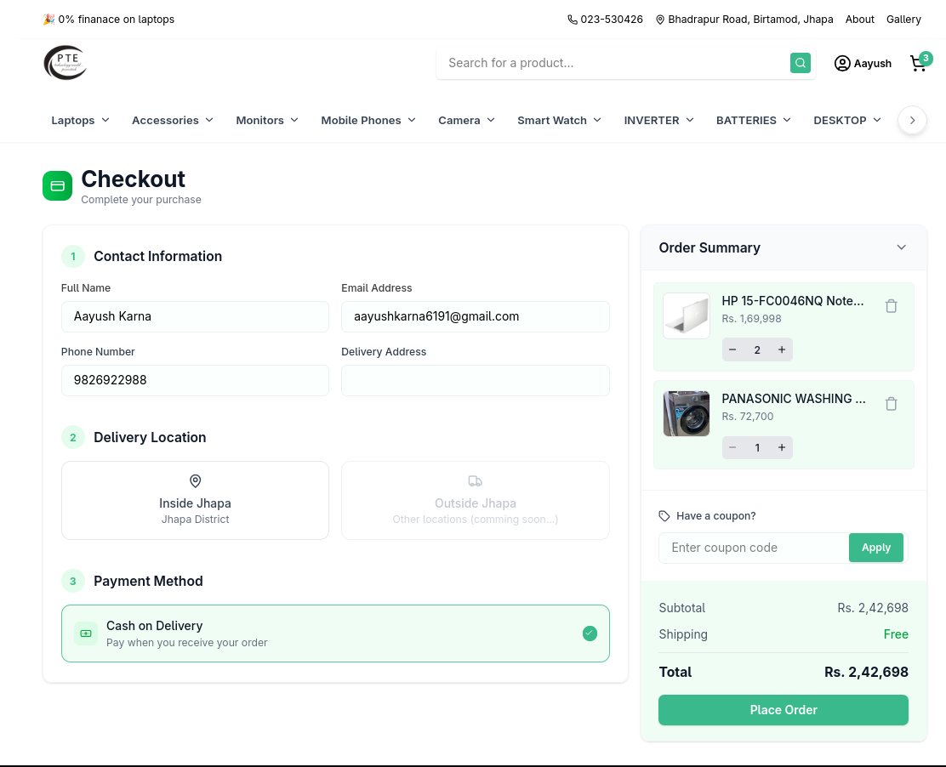Click the Place Order button
Image resolution: width=946 pixels, height=767 pixels.
pos(784,710)
